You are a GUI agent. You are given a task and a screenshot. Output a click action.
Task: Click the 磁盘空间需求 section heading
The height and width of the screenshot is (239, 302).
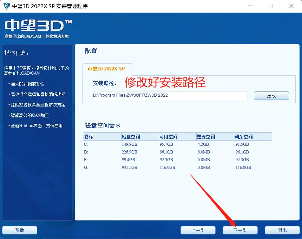[x=103, y=125]
